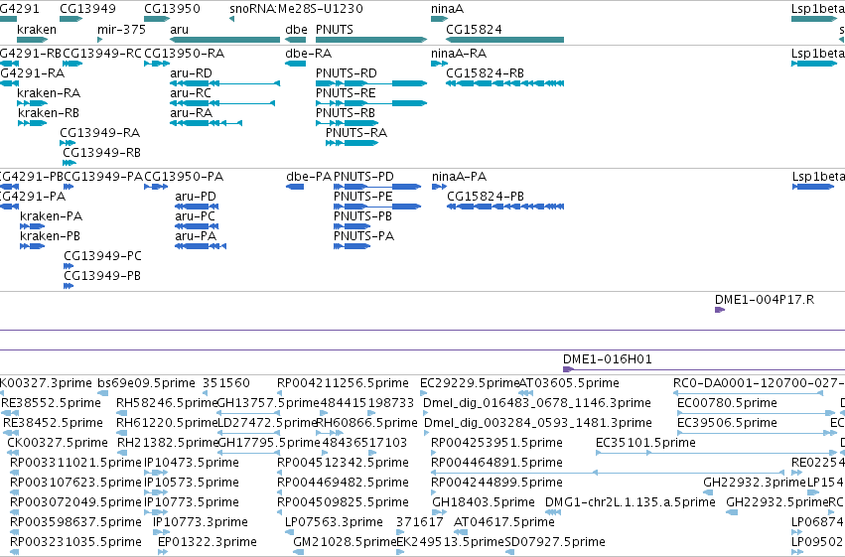Viewport: 845px width, 557px height.
Task: Open the aru-PA protein feature
Action: (x=201, y=246)
